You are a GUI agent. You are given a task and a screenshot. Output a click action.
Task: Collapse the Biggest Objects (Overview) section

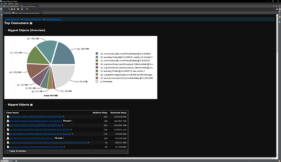[6, 30]
